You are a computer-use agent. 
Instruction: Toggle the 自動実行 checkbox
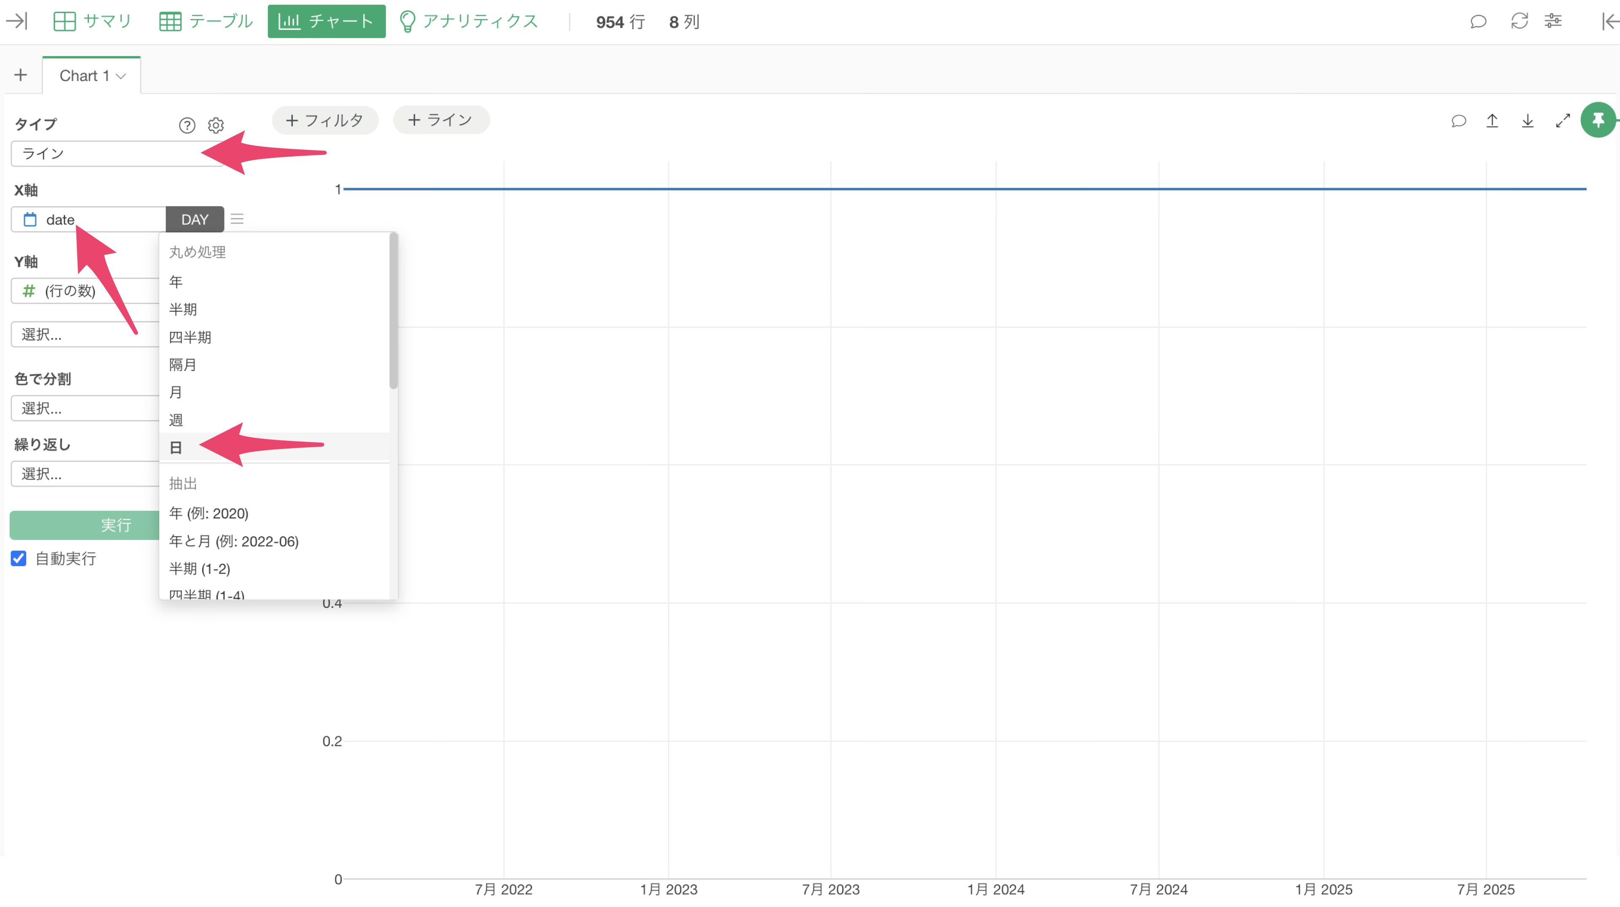point(19,558)
